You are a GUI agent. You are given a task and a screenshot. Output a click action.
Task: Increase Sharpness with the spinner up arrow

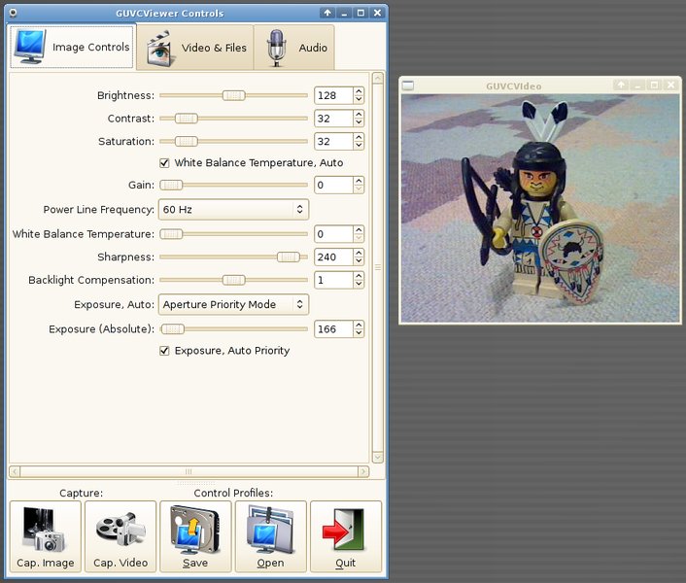pos(359,253)
